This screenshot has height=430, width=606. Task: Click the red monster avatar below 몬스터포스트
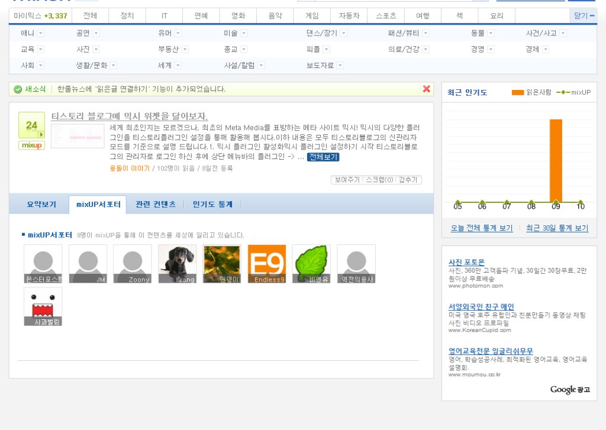(43, 306)
